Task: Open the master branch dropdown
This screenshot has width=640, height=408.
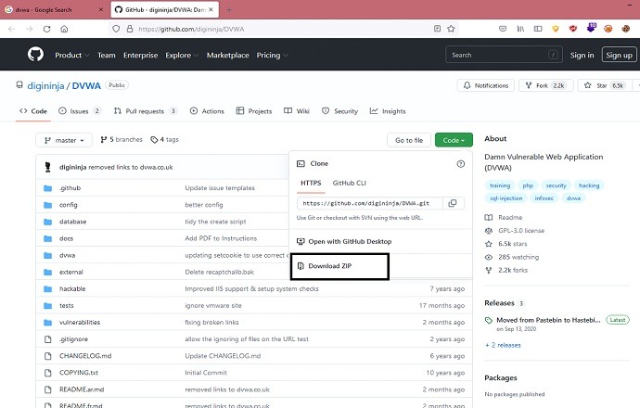Action: pyautogui.click(x=64, y=140)
